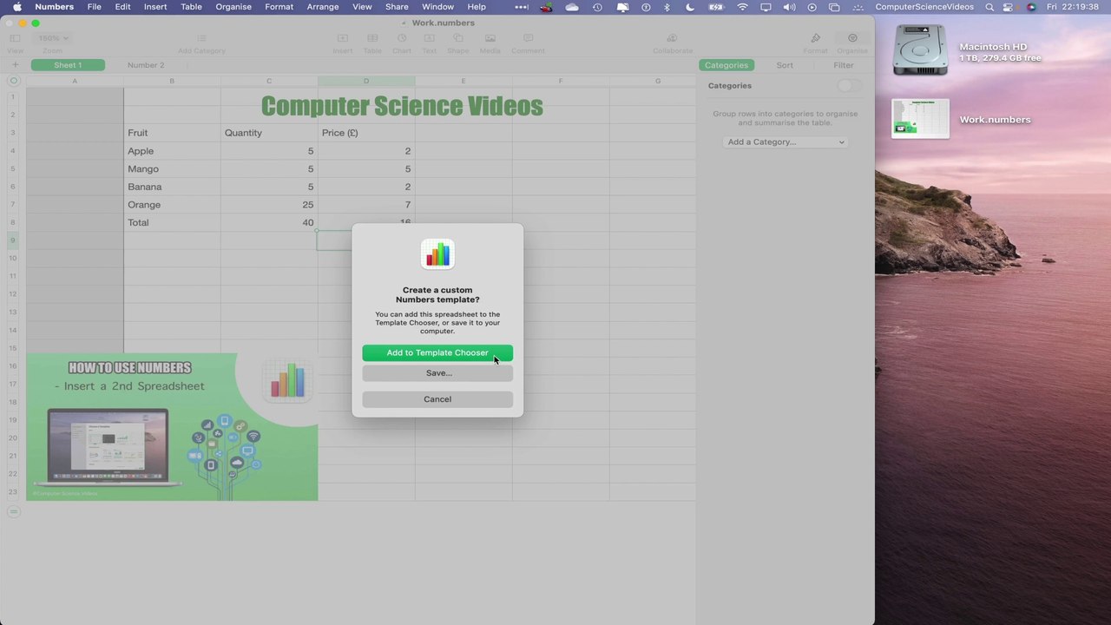Select the Sort tab in sidebar
The height and width of the screenshot is (625, 1111).
tap(785, 65)
